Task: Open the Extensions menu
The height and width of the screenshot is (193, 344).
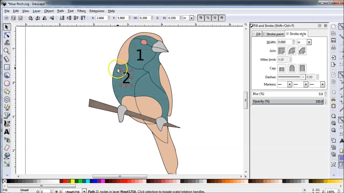Action: 97,11
